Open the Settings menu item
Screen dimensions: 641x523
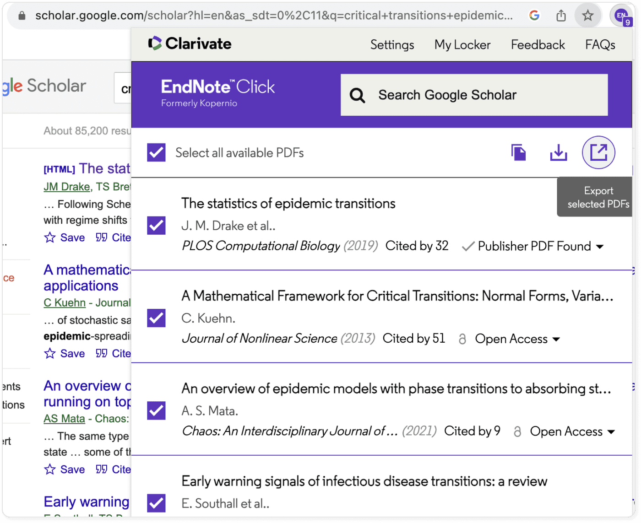point(391,44)
